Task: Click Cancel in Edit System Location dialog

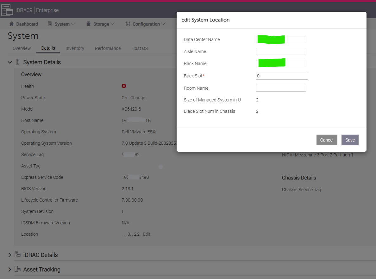Action: point(327,140)
